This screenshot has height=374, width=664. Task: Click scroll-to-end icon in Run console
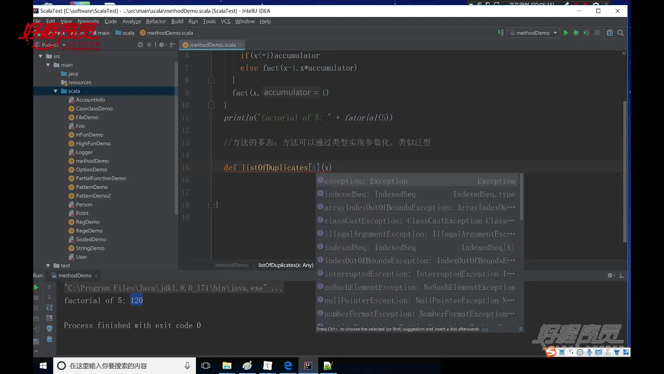(49, 318)
